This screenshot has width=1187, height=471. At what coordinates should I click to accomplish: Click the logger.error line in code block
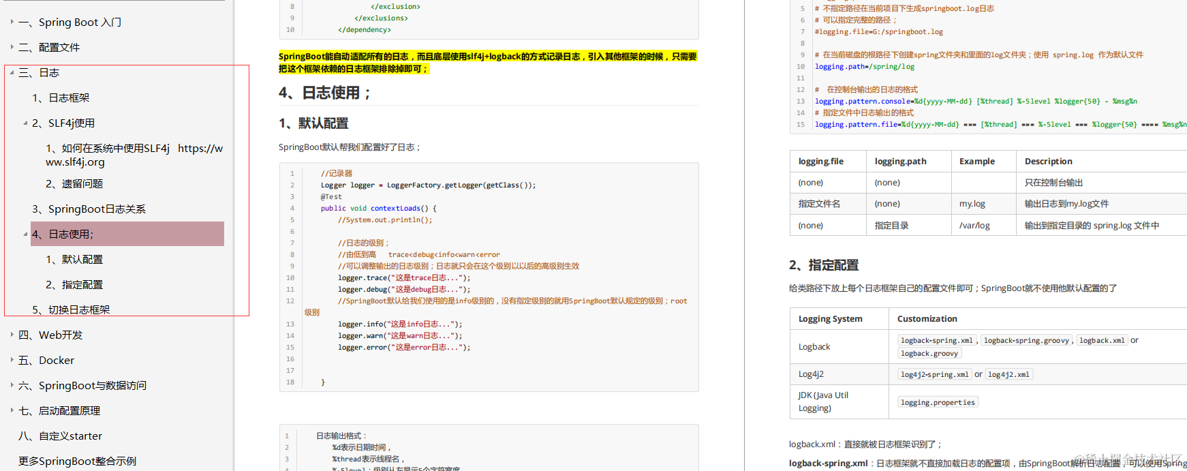pos(404,348)
